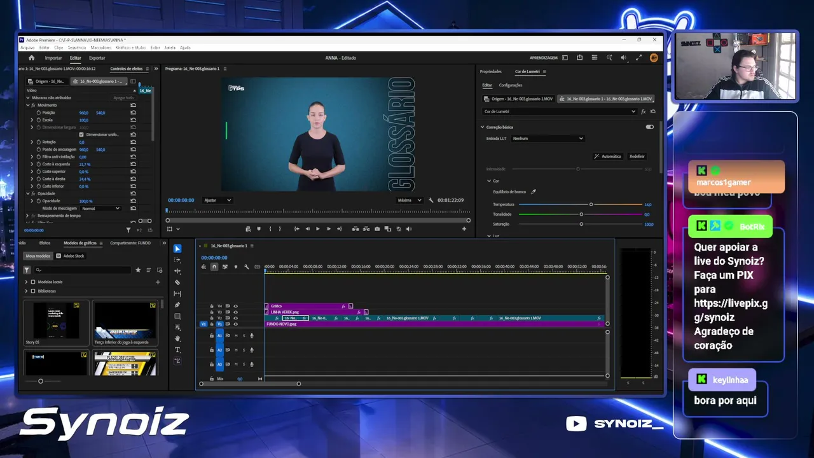This screenshot has width=814, height=458.
Task: Open the Modo de mesclagem dropdown
Action: point(100,208)
